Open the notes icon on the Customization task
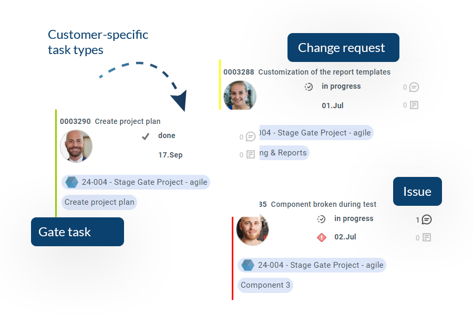This screenshot has width=473, height=315. click(x=414, y=105)
